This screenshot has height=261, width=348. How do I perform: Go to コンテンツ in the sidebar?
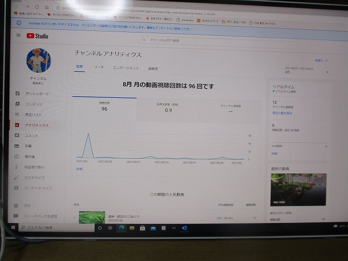tap(33, 104)
